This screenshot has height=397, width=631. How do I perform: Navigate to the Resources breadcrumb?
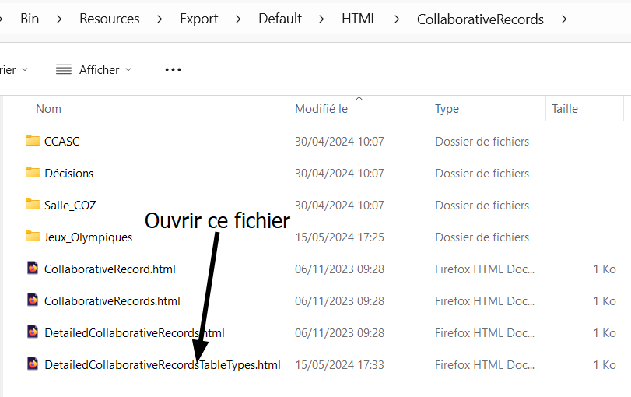[110, 19]
